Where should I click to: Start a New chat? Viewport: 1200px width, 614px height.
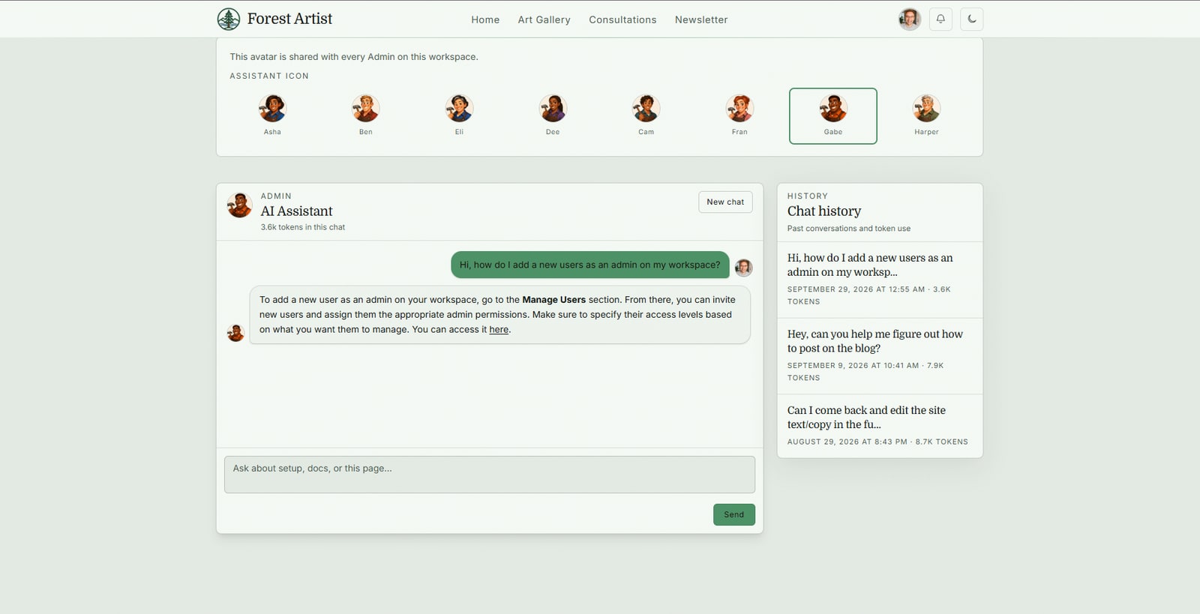tap(725, 202)
